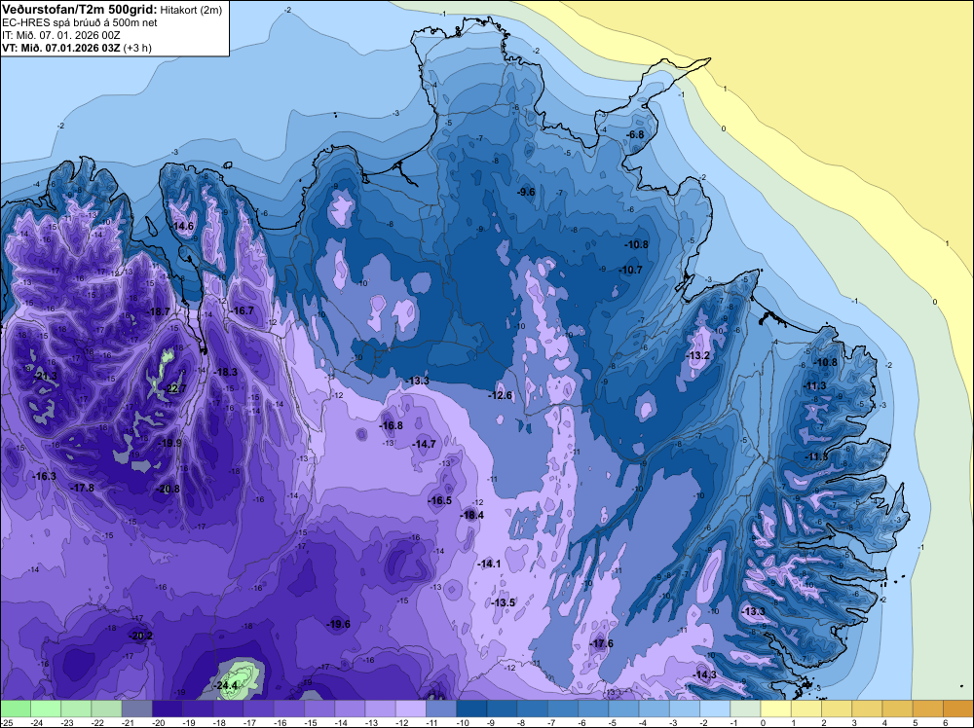
Task: Click the -24.4 temperature value
Action: point(226,685)
